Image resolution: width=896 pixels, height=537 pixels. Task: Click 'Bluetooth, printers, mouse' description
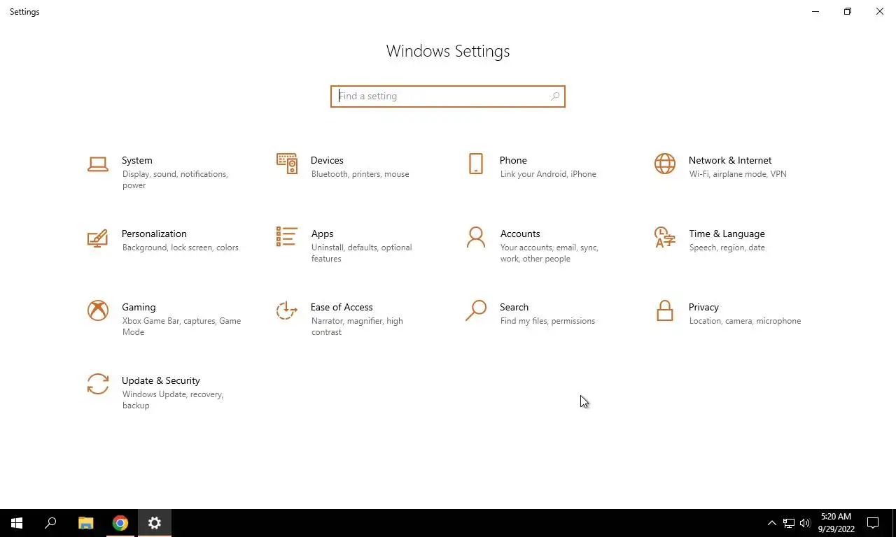(360, 174)
